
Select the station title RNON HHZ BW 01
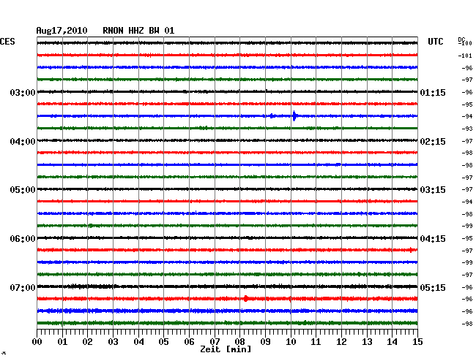pyautogui.click(x=138, y=31)
